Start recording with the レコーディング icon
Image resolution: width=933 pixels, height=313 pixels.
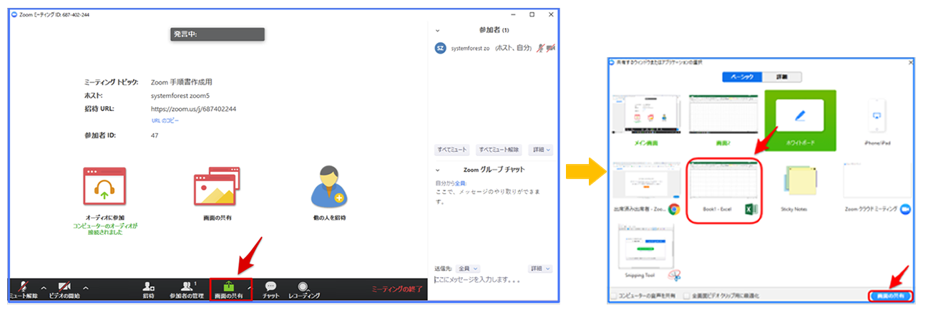pos(303,286)
